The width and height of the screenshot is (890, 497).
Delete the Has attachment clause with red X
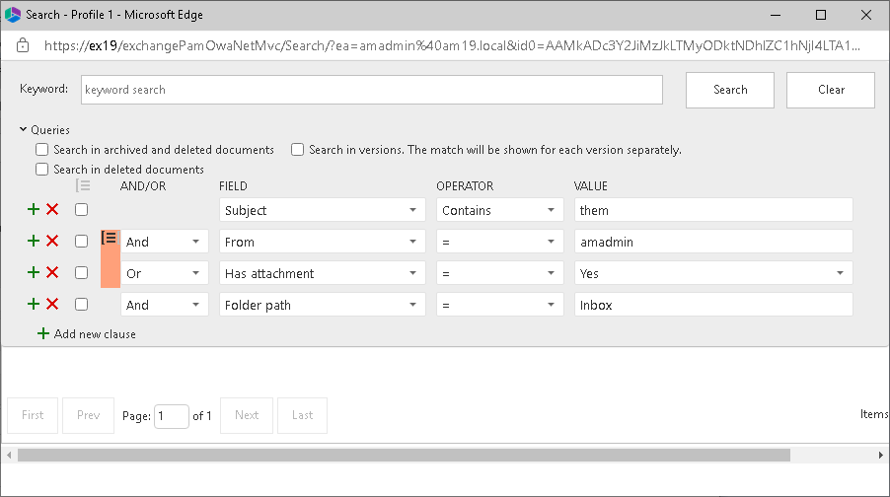coord(52,272)
